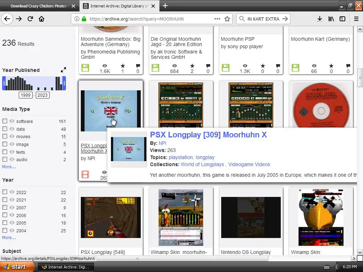This screenshot has width=363, height=272.
Task: Open Videogame Videos collection link
Action: pyautogui.click(x=249, y=164)
